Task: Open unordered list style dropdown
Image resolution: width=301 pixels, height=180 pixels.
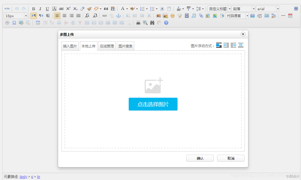Action: pyautogui.click(x=157, y=9)
